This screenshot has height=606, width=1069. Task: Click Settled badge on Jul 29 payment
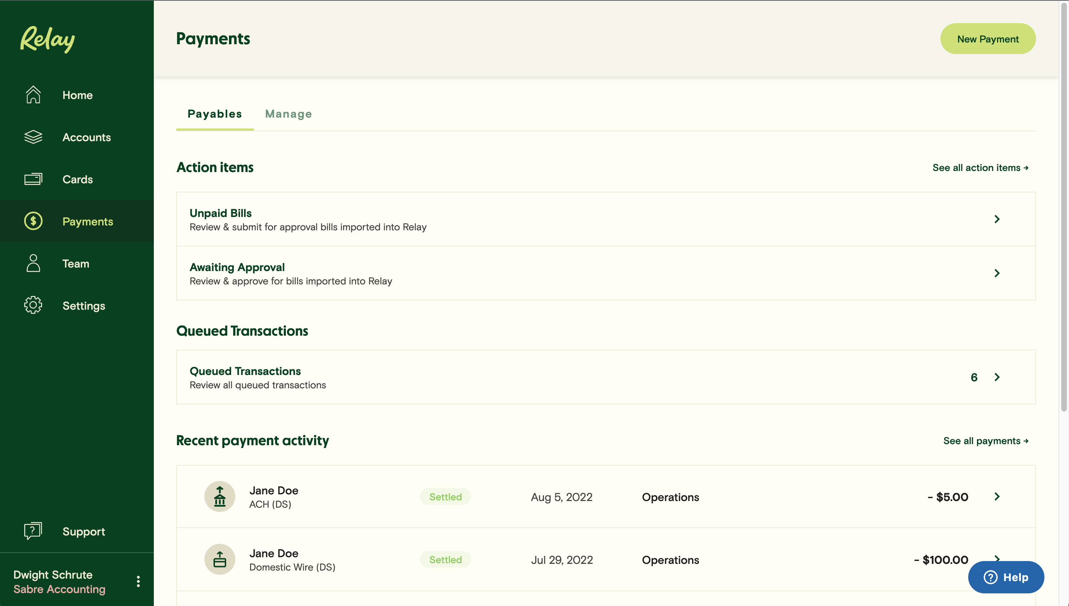(x=445, y=559)
